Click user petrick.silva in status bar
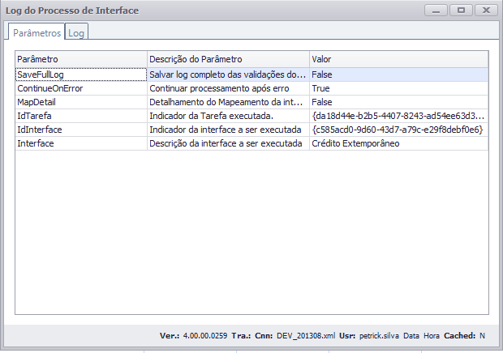This screenshot has width=503, height=353. [x=379, y=336]
